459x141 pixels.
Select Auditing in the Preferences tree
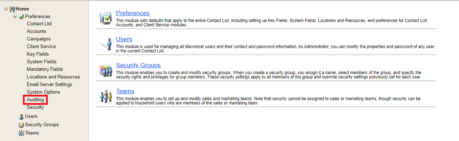point(36,100)
